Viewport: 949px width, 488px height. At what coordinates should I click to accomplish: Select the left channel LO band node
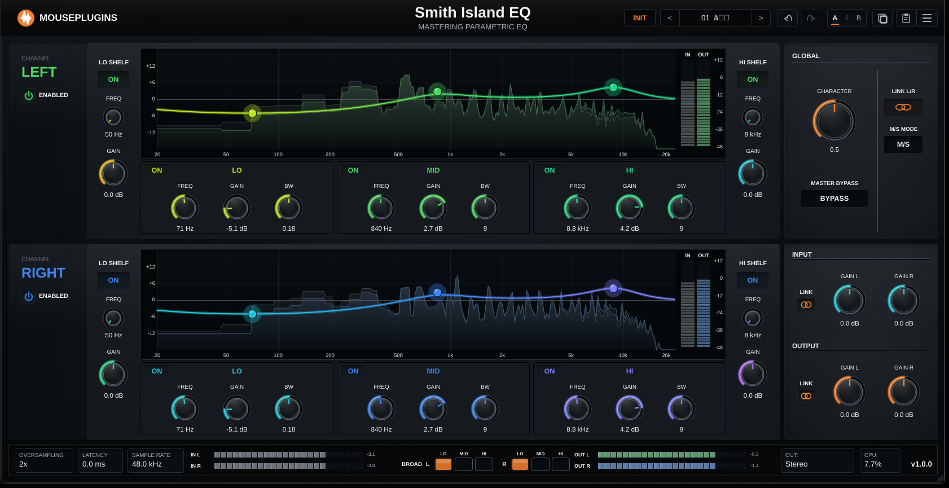pos(252,113)
